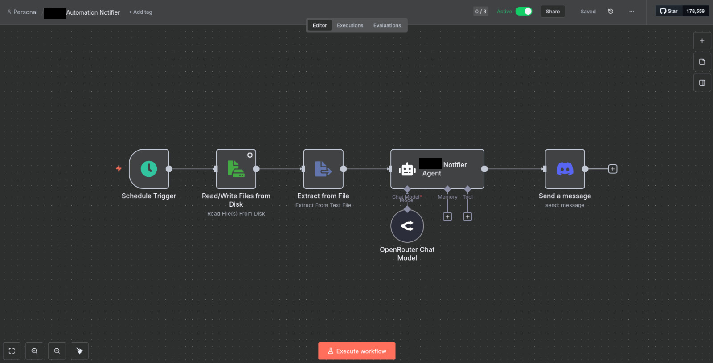The image size is (713, 363).
Task: Zoom in on the canvas
Action: (x=34, y=351)
